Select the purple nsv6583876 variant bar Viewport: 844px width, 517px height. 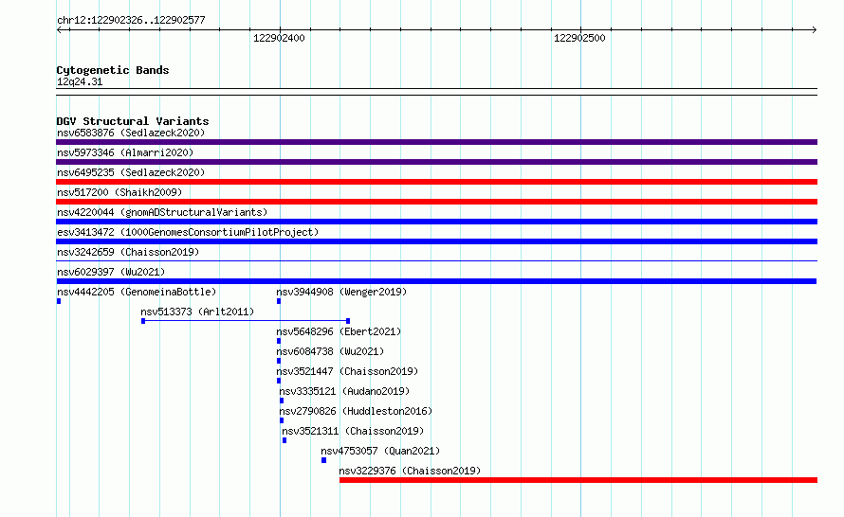(436, 142)
